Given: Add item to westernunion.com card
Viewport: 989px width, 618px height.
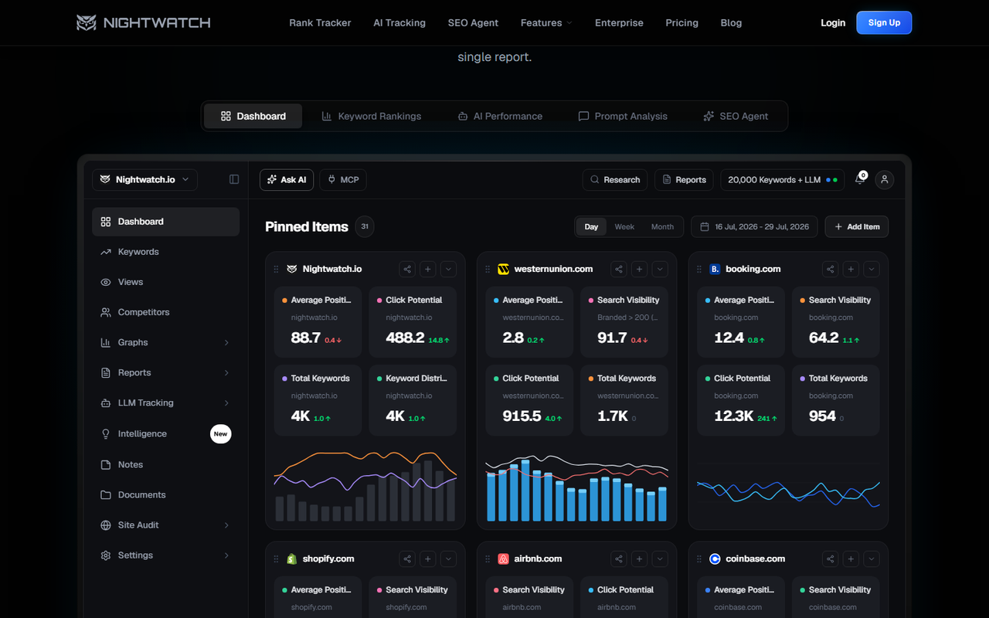Looking at the screenshot, I should (x=640, y=269).
